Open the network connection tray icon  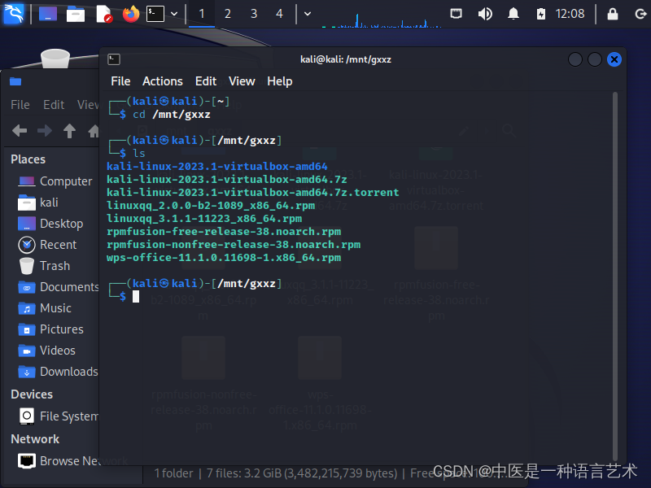(456, 14)
